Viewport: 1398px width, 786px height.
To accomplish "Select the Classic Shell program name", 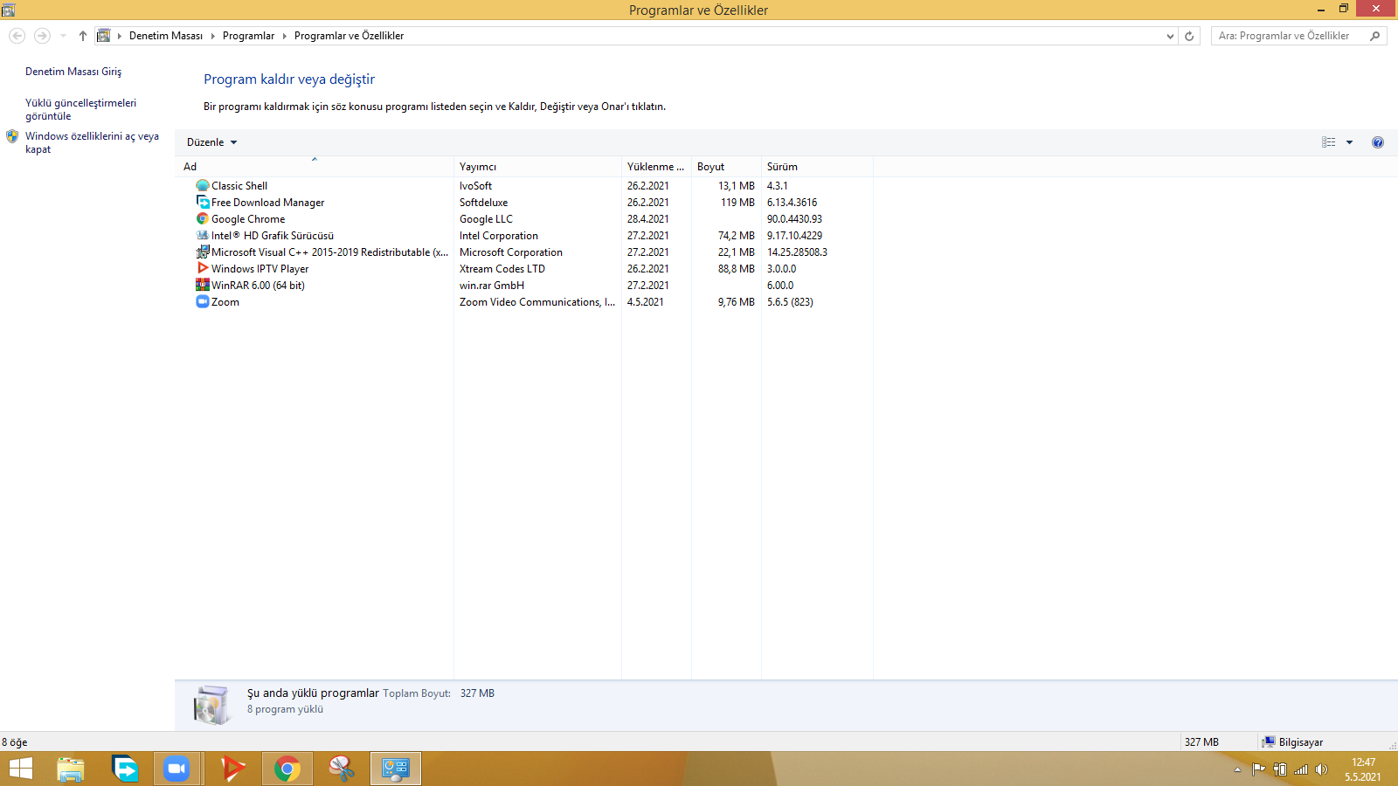I will click(x=239, y=186).
